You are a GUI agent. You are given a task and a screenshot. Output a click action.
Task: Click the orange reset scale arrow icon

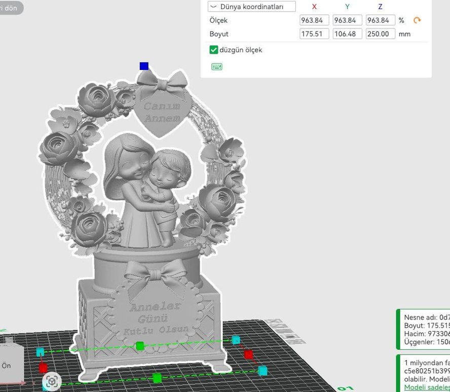point(417,20)
